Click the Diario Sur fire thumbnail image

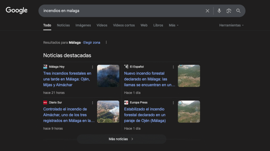(x=108, y=112)
